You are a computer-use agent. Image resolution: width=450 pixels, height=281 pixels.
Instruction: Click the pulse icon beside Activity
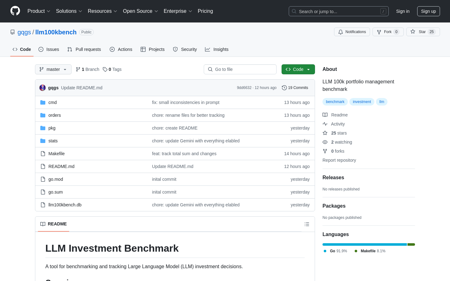pos(325,124)
